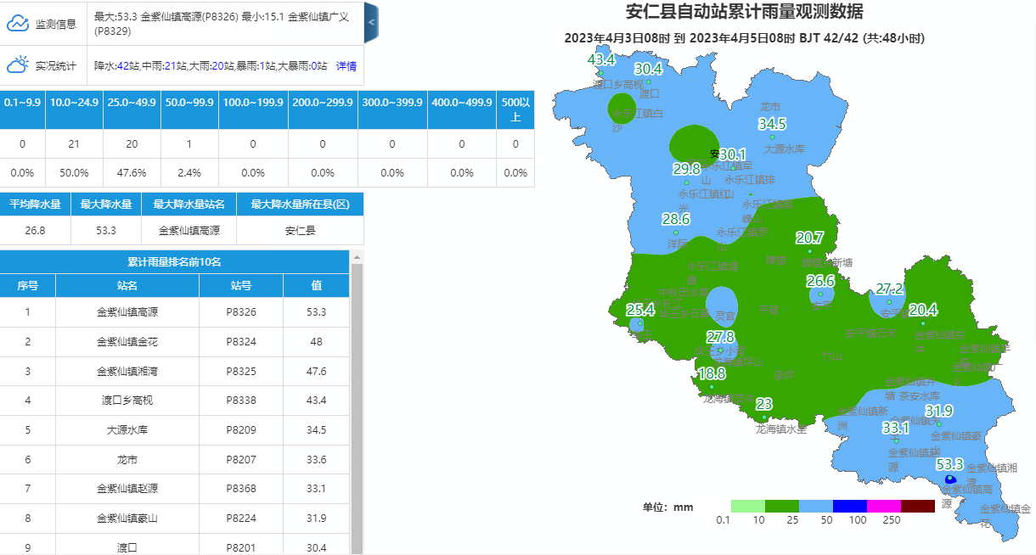Select the 200.0~299.9 rainfall range header
This screenshot has width=1036, height=555.
[323, 109]
